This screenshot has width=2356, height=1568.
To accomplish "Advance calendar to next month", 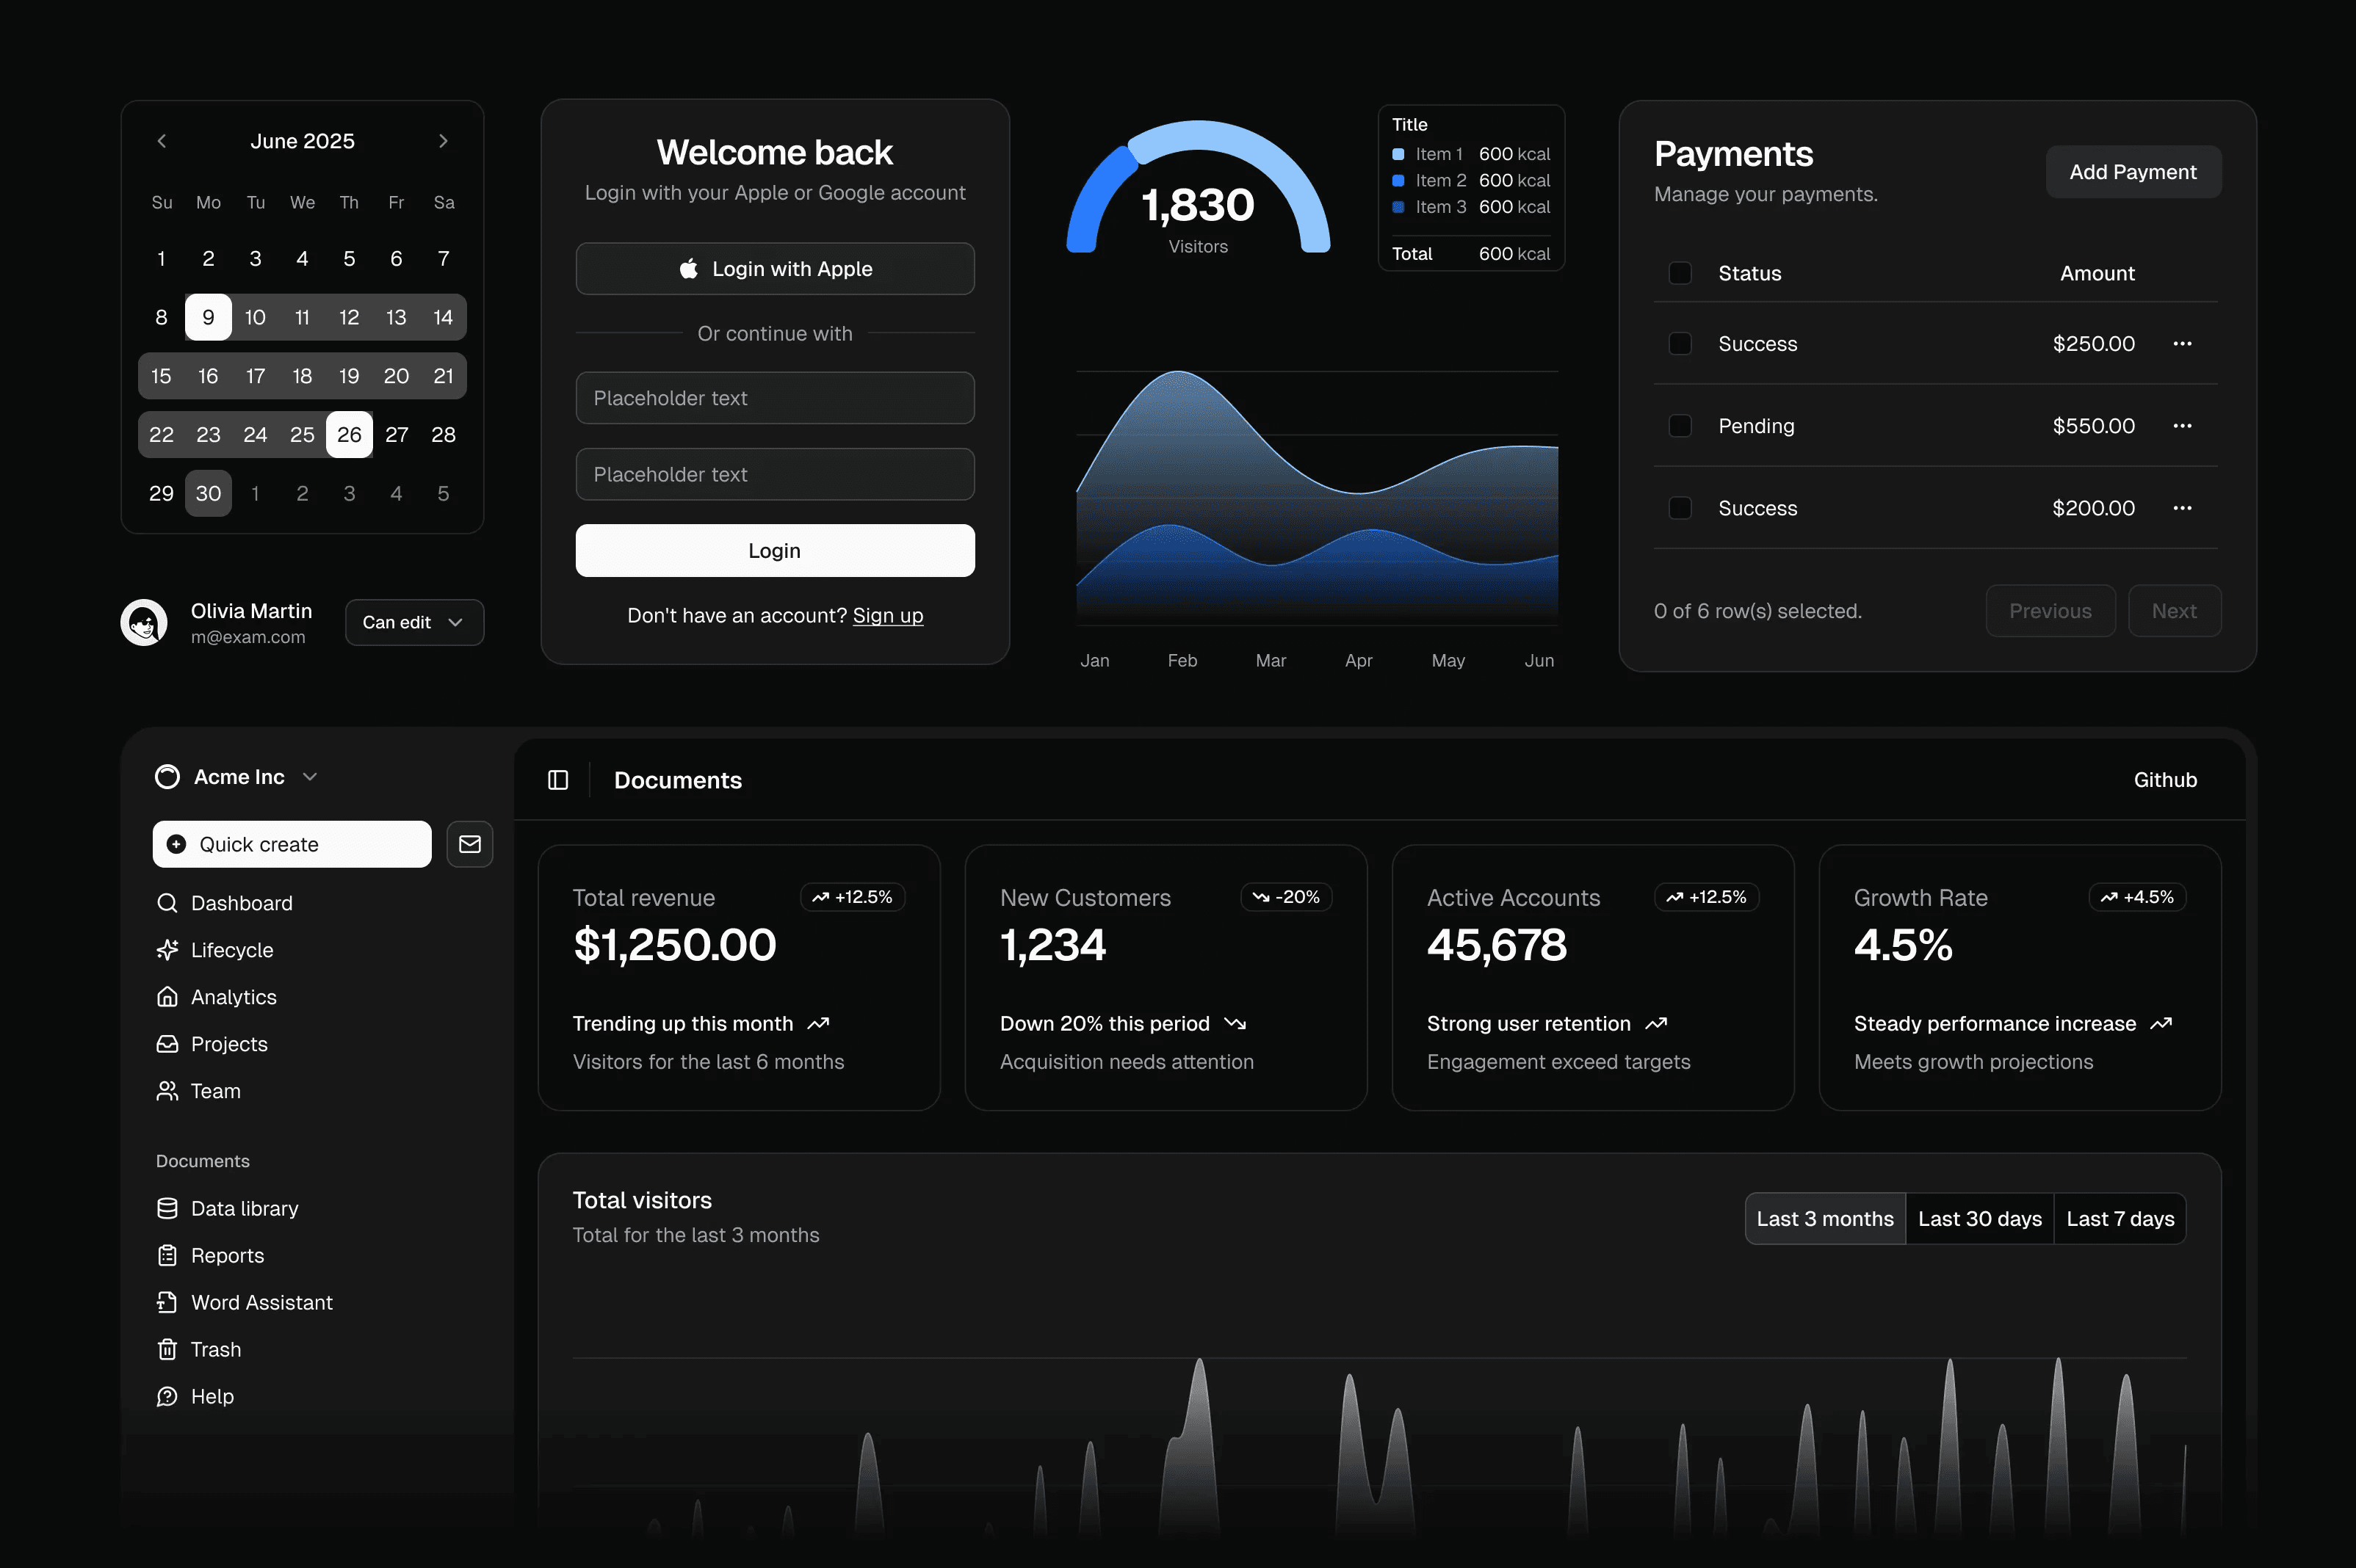I will tap(443, 141).
